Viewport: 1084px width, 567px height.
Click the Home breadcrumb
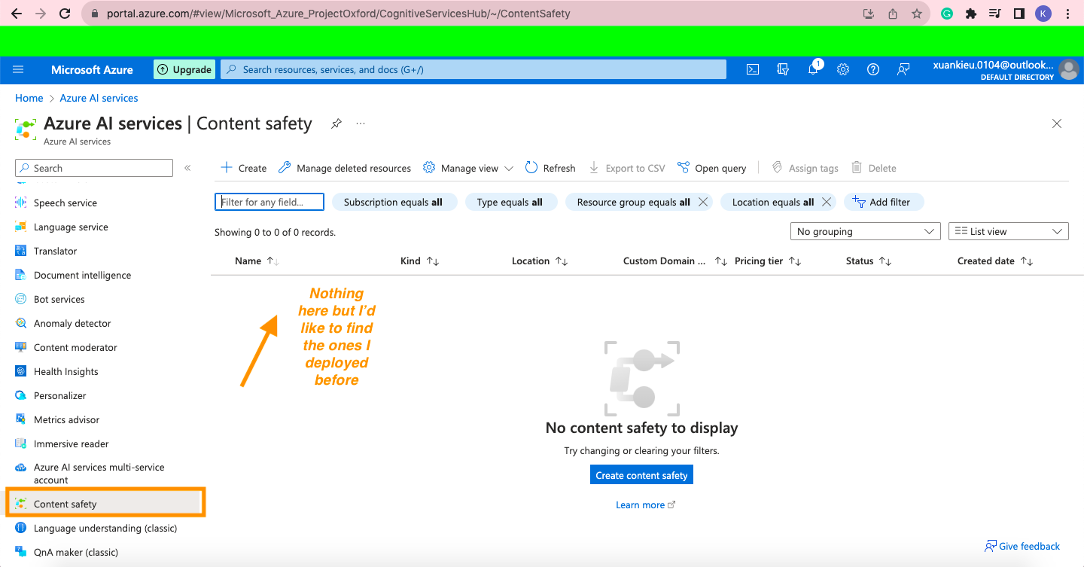(x=29, y=98)
